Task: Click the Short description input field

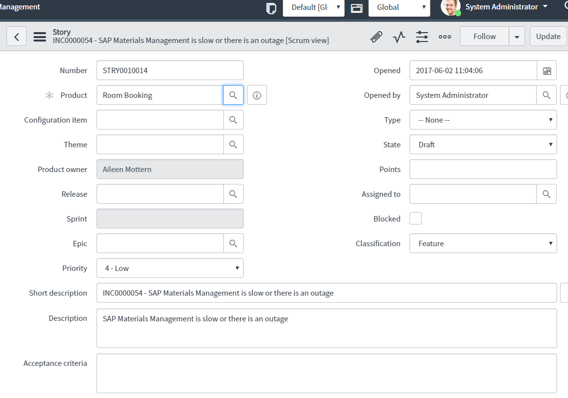Action: tap(326, 293)
